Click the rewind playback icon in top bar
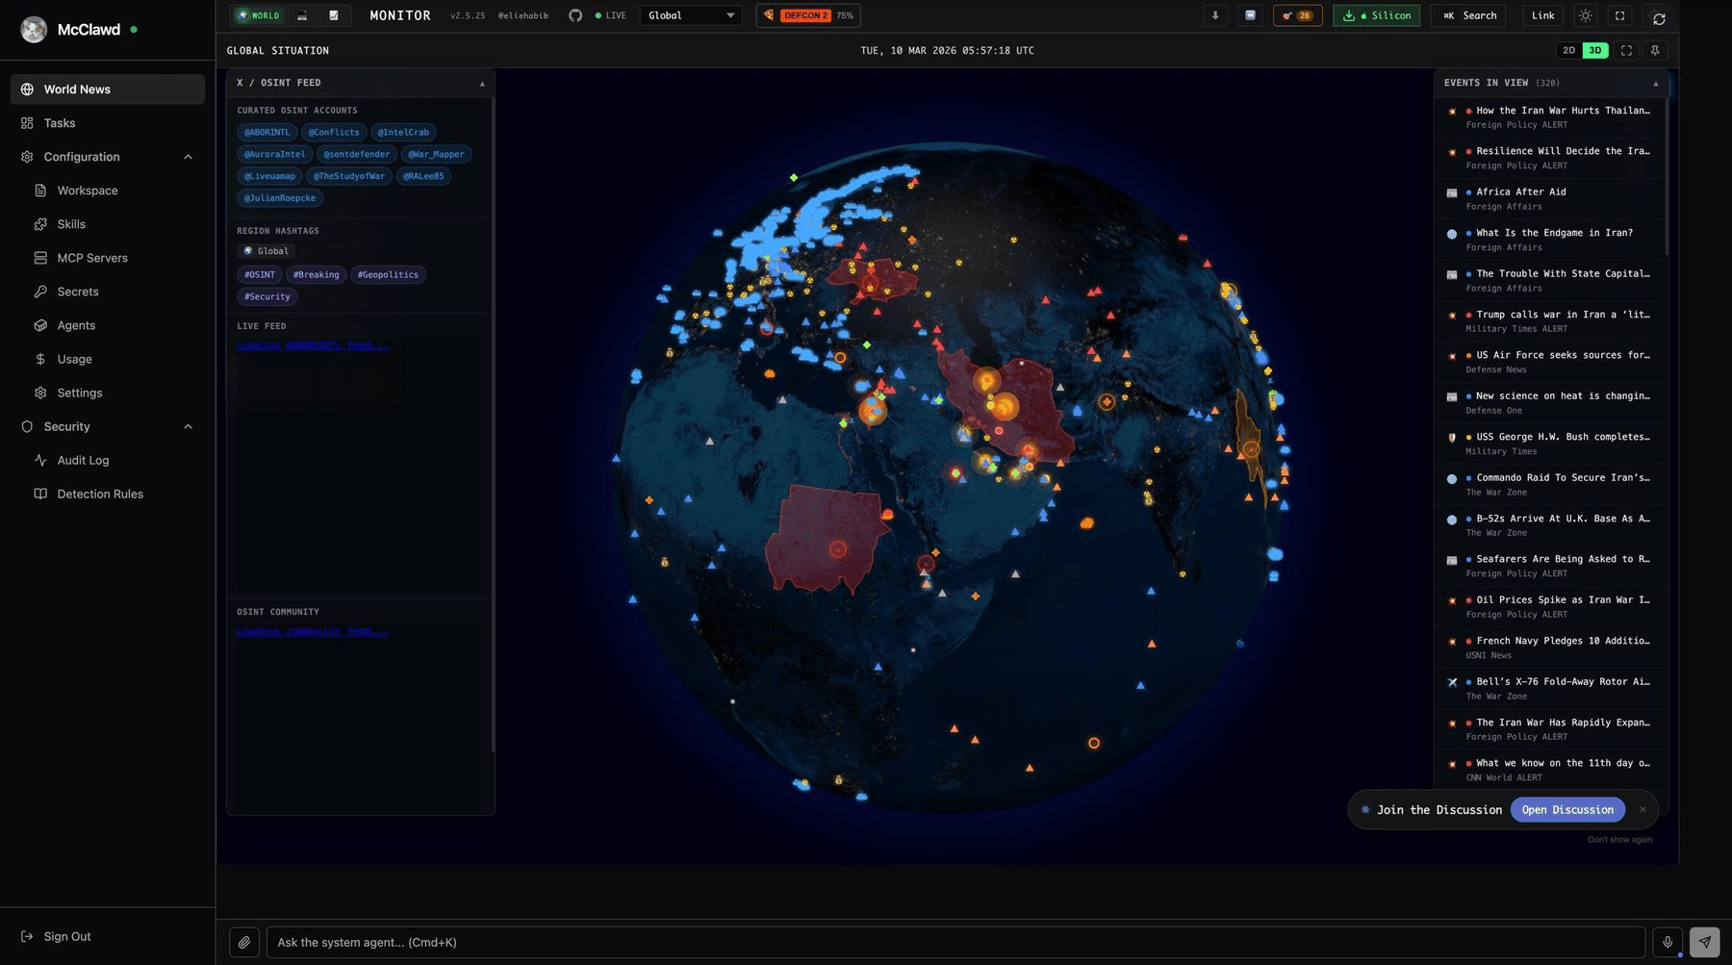Viewport: 1732px width, 965px height. [1250, 15]
